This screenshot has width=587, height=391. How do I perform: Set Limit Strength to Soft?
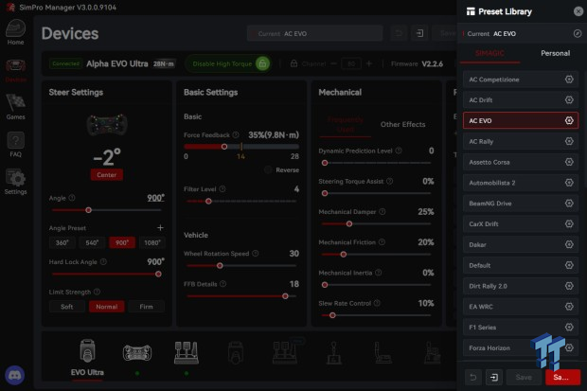point(66,307)
